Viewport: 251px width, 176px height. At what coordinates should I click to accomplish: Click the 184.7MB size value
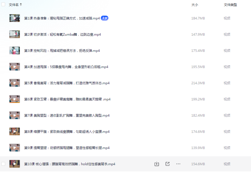point(198,18)
